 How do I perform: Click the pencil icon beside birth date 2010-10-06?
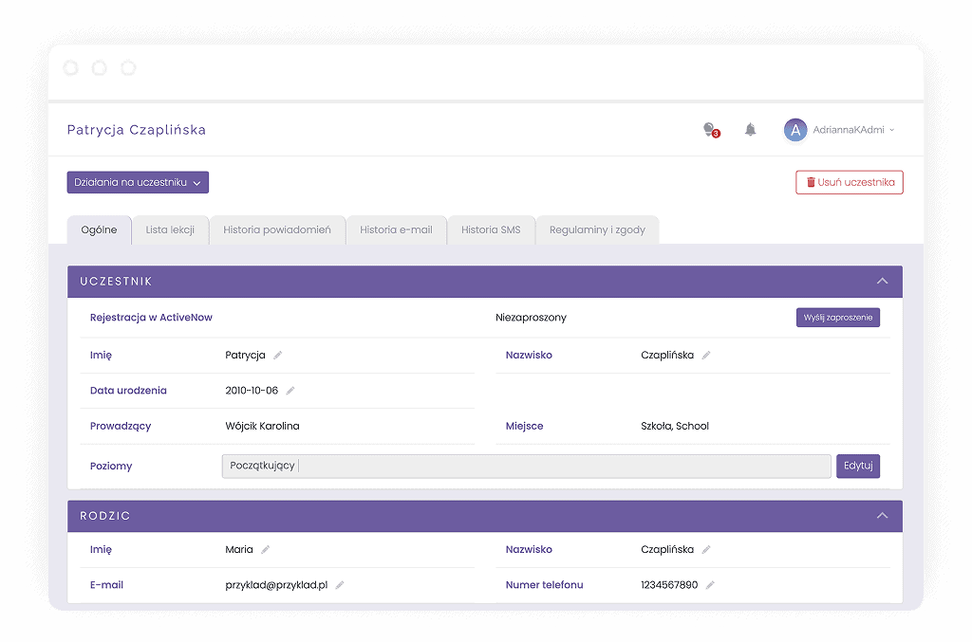tap(290, 391)
